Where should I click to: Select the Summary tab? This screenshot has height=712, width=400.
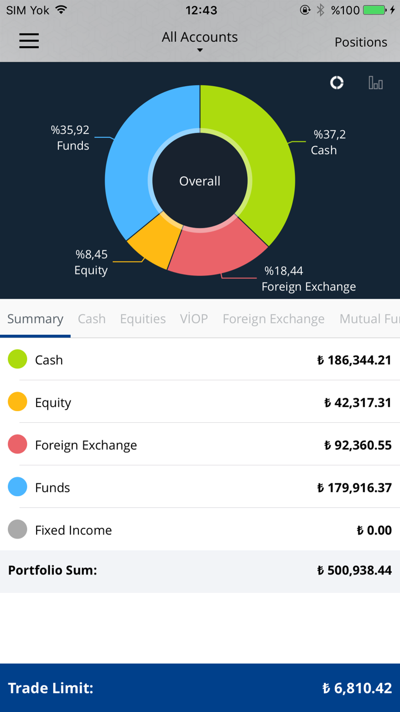pos(35,319)
